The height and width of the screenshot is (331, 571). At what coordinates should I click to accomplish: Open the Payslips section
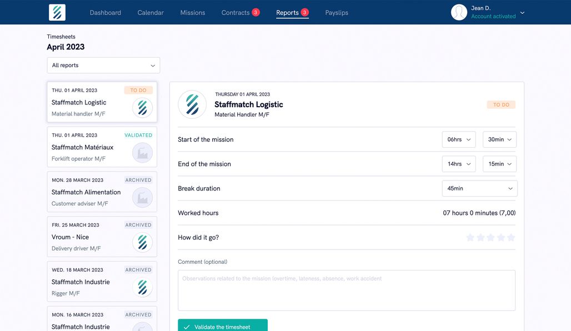point(337,12)
